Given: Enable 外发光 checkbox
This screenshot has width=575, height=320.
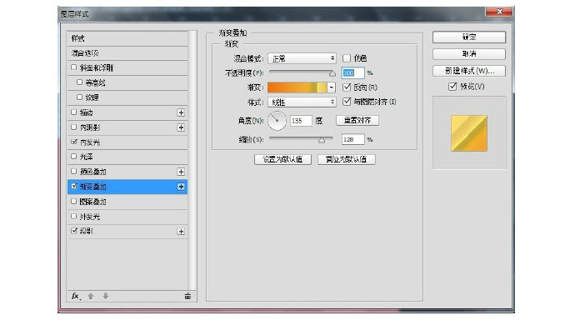Looking at the screenshot, I should coord(73,217).
